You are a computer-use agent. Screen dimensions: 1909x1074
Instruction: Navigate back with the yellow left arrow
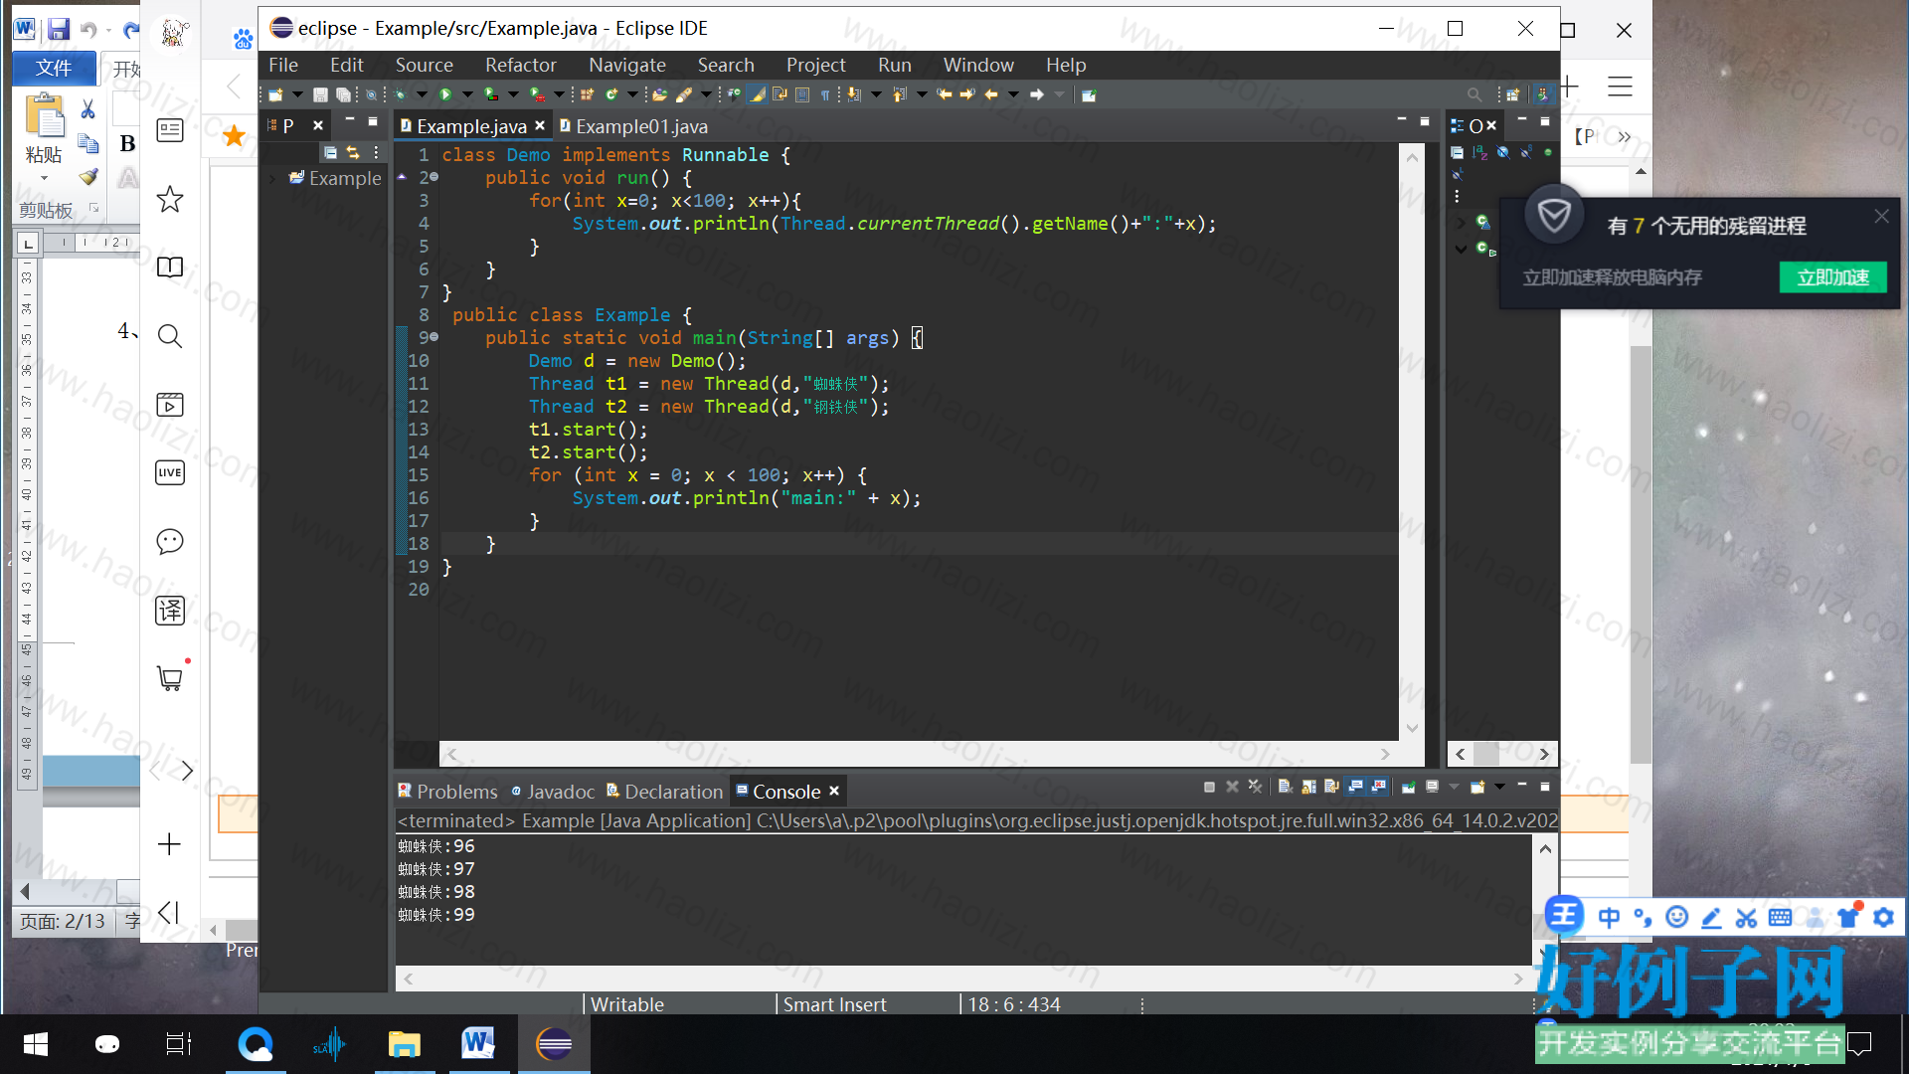(x=991, y=94)
